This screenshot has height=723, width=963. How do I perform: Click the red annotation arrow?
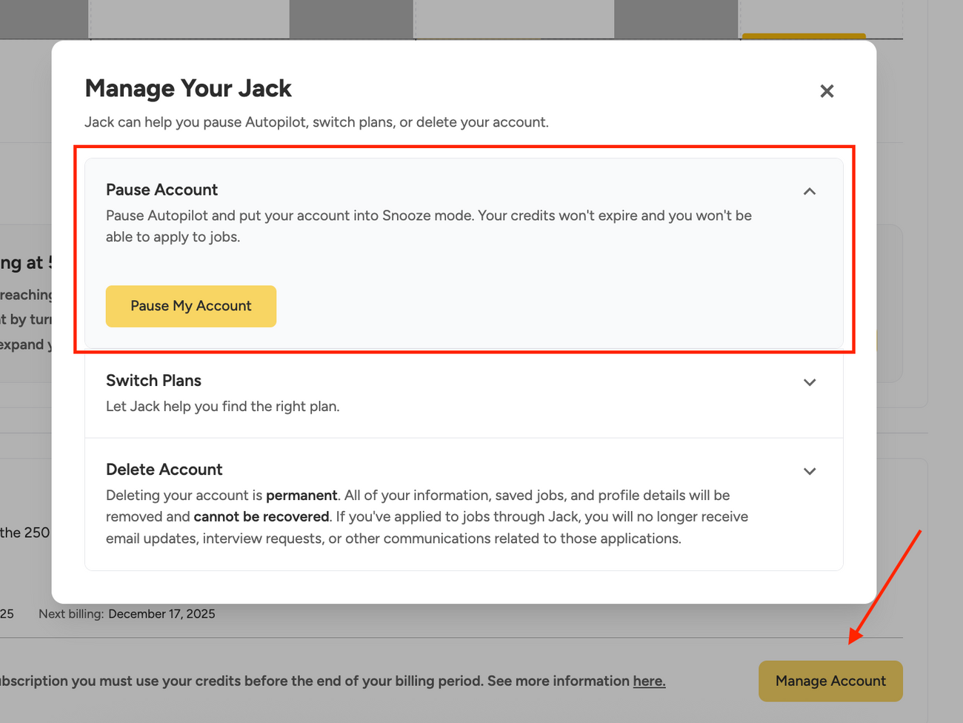coord(884,587)
